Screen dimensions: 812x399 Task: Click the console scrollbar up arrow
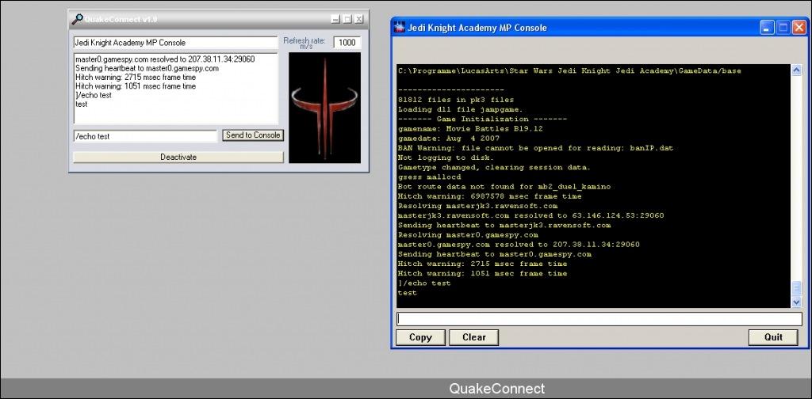coord(797,70)
